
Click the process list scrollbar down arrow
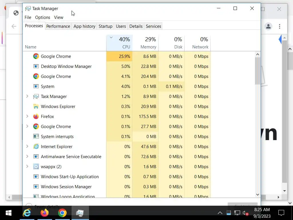[x=258, y=195]
